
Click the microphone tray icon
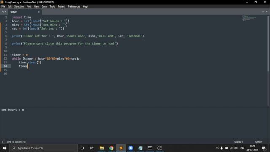[221, 148]
